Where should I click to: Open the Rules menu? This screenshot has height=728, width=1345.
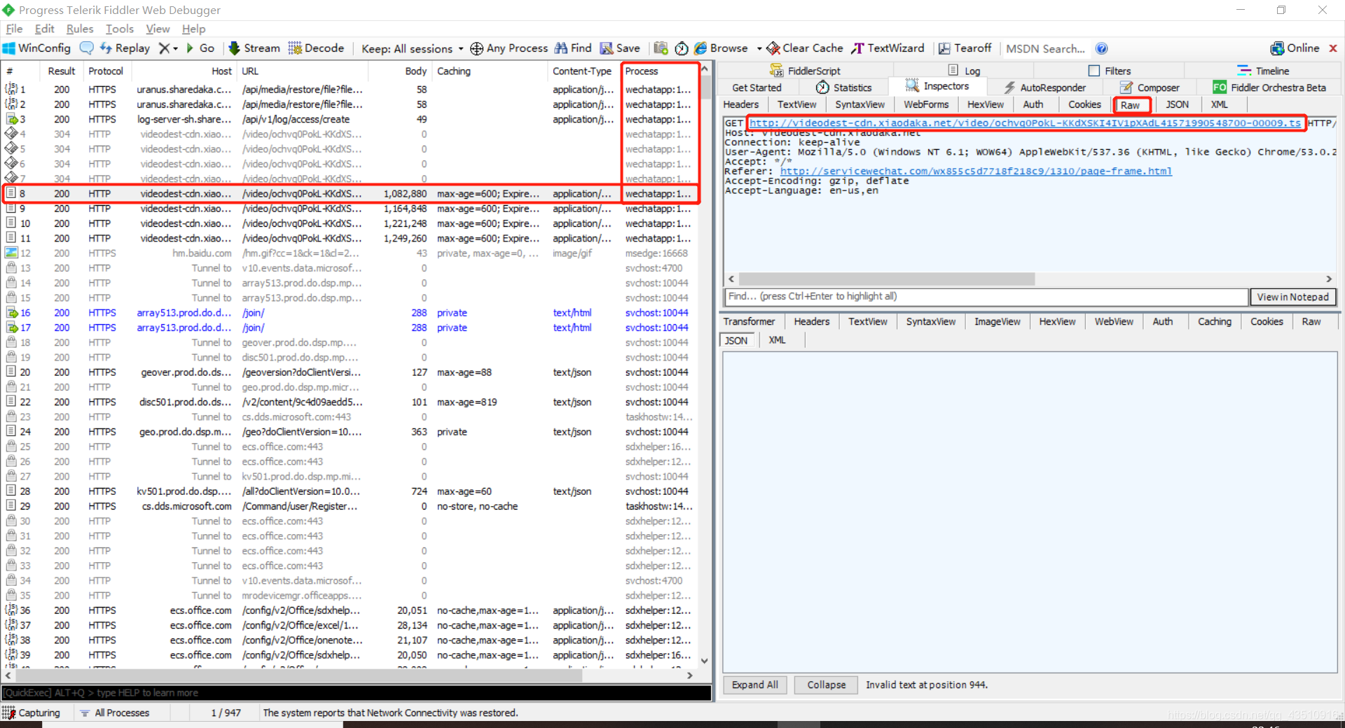click(x=79, y=29)
